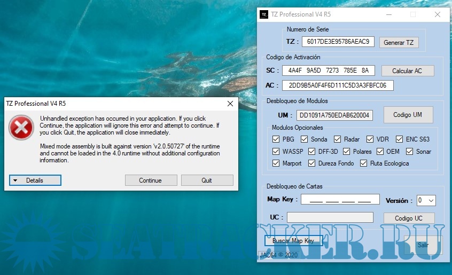Click Quit in the error dialog
This screenshot has width=452, height=275.
[x=207, y=180]
